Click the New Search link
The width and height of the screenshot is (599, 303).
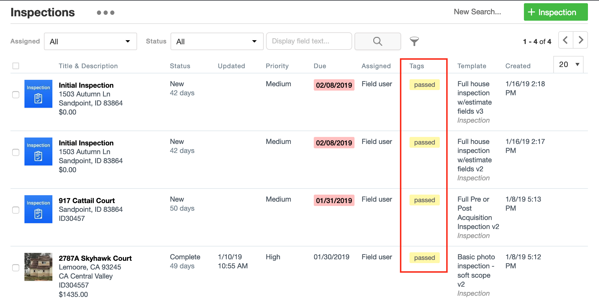click(x=477, y=12)
